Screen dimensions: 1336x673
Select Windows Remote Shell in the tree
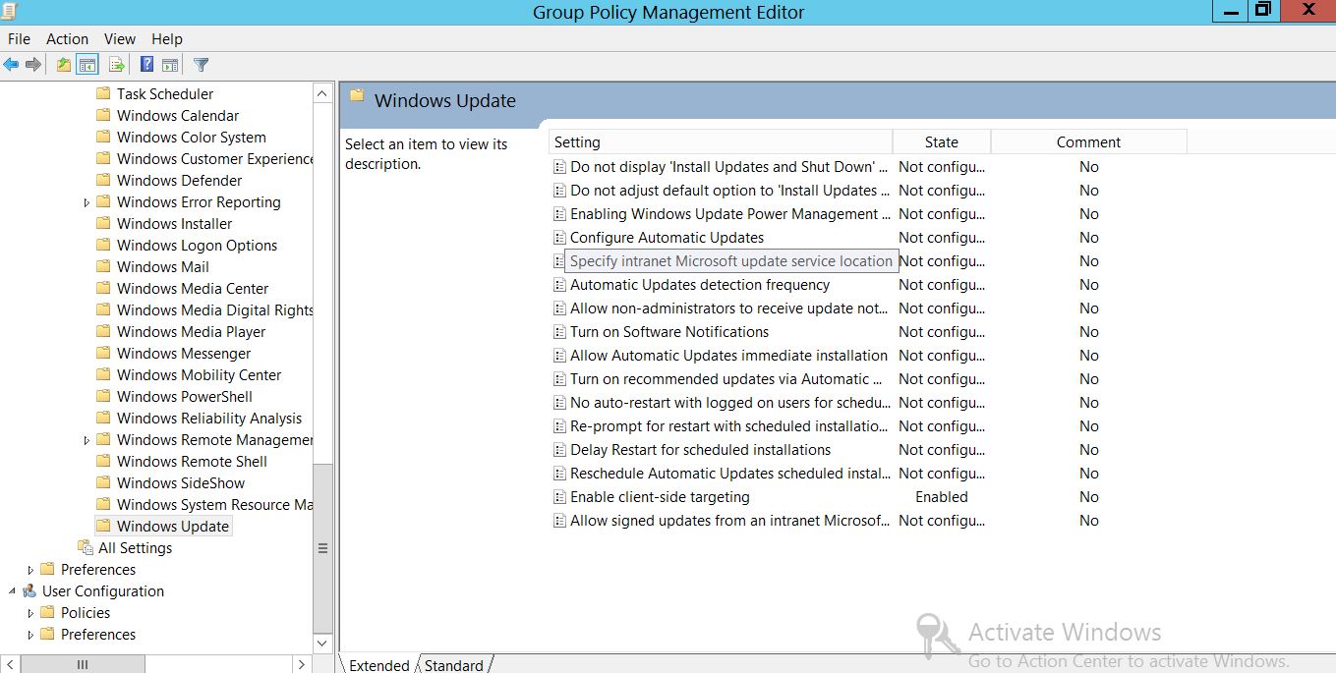192,461
